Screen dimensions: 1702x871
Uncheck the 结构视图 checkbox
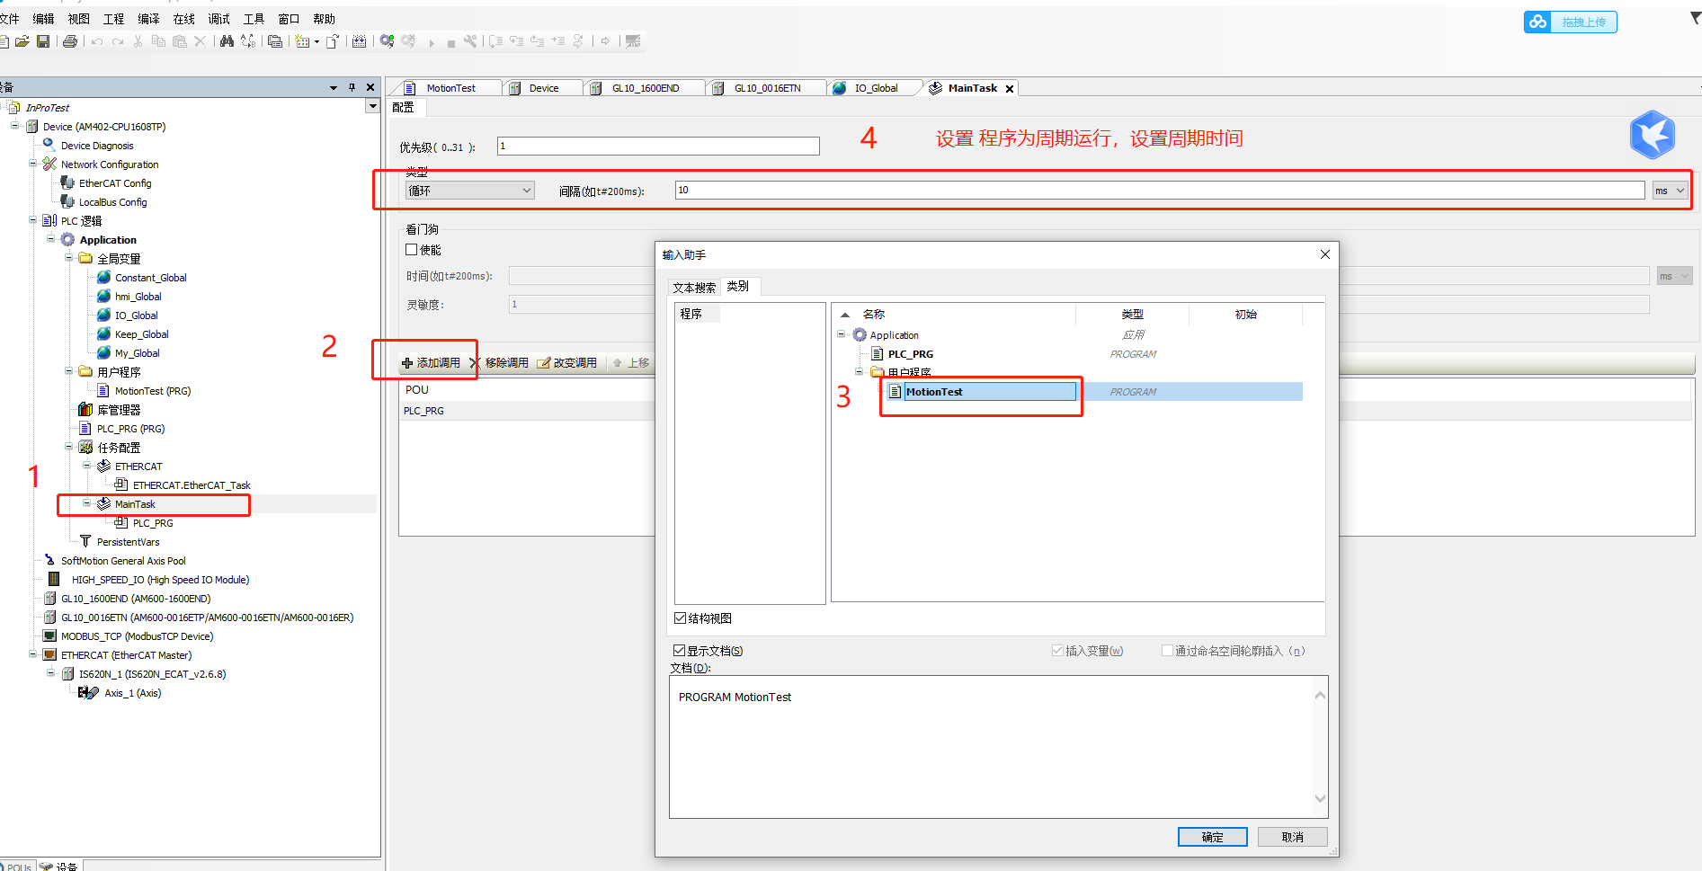(681, 618)
